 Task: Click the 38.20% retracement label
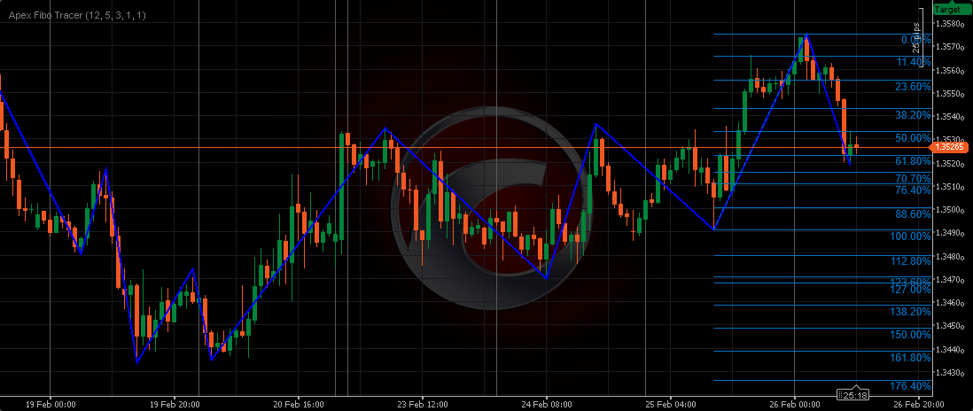[x=913, y=115]
